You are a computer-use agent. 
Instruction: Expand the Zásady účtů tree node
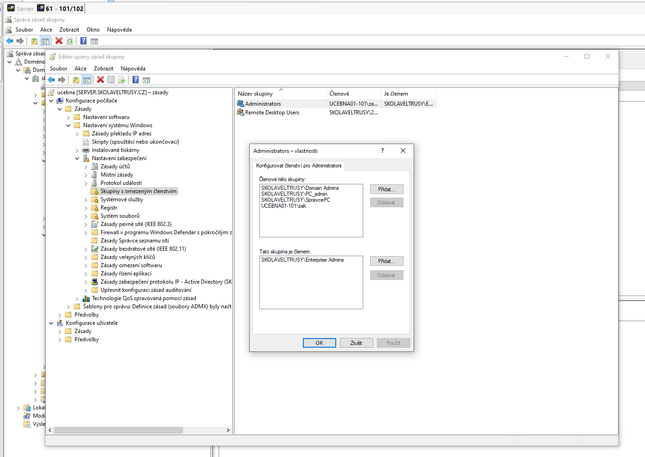86,167
